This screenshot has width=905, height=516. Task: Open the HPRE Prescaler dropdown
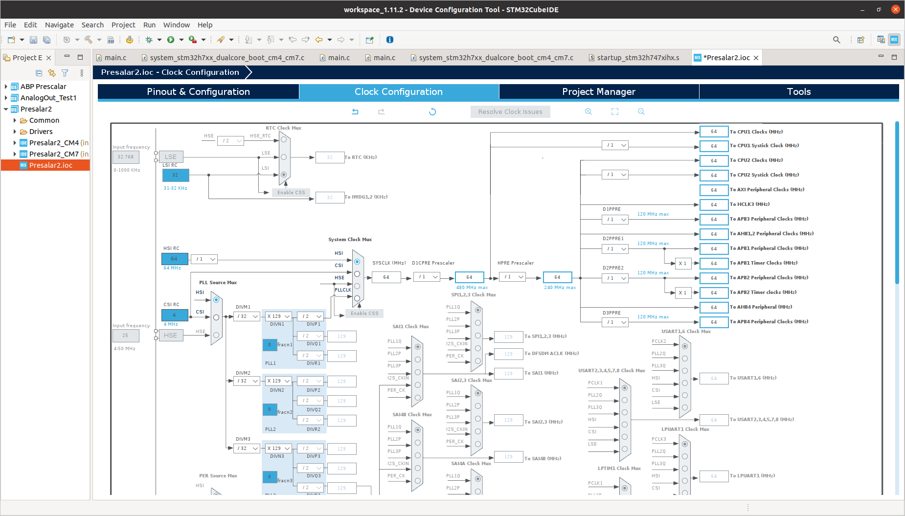(x=512, y=277)
